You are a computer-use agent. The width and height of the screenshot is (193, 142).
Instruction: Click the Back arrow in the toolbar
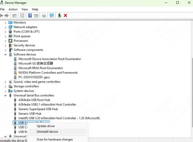tap(1, 16)
